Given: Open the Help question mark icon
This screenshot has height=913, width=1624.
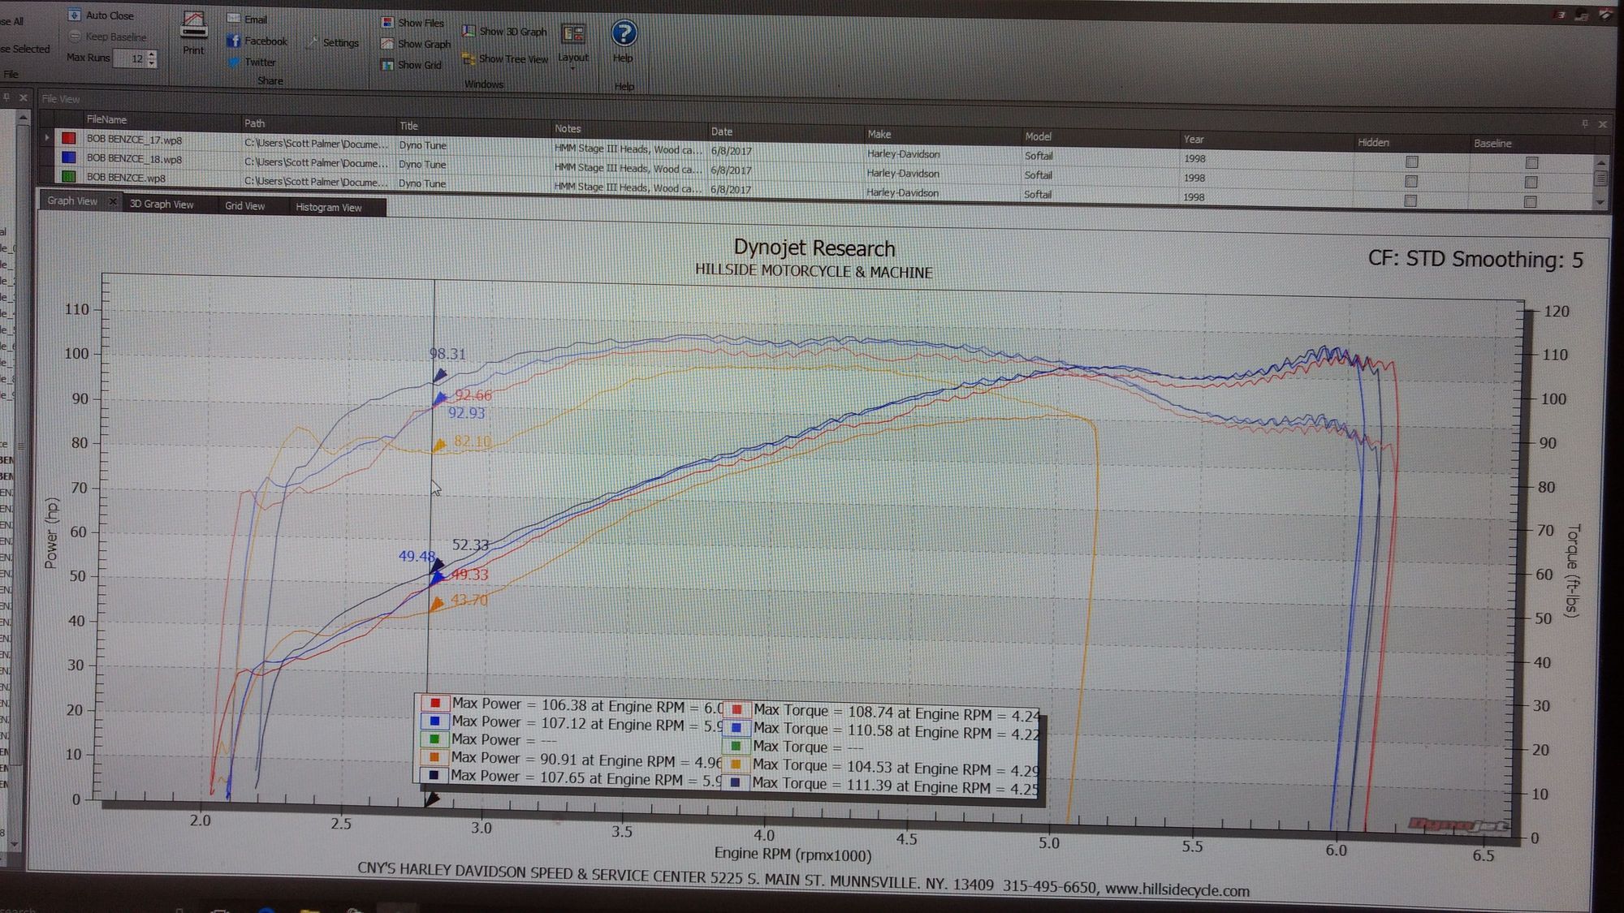Looking at the screenshot, I should point(624,34).
